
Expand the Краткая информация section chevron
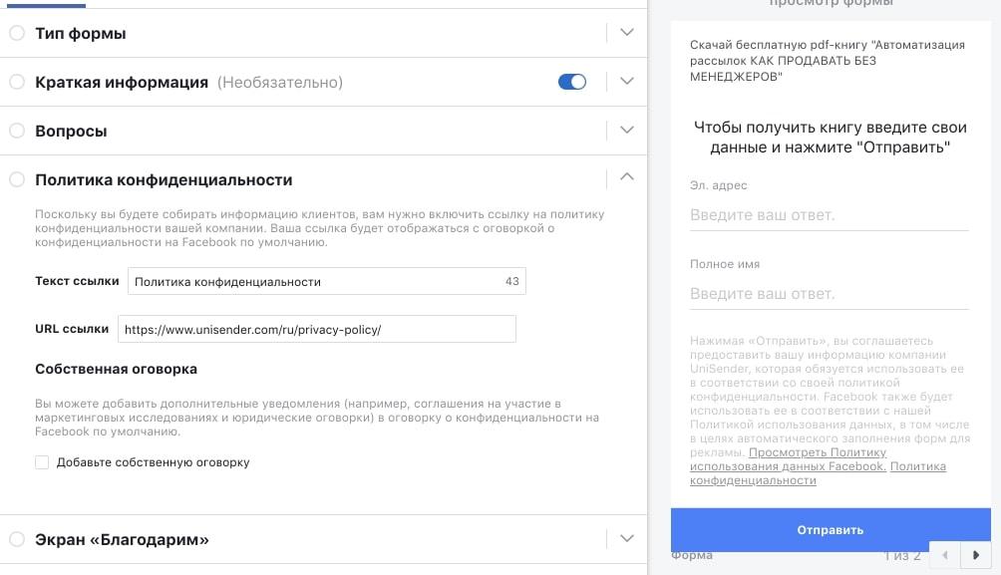(627, 81)
